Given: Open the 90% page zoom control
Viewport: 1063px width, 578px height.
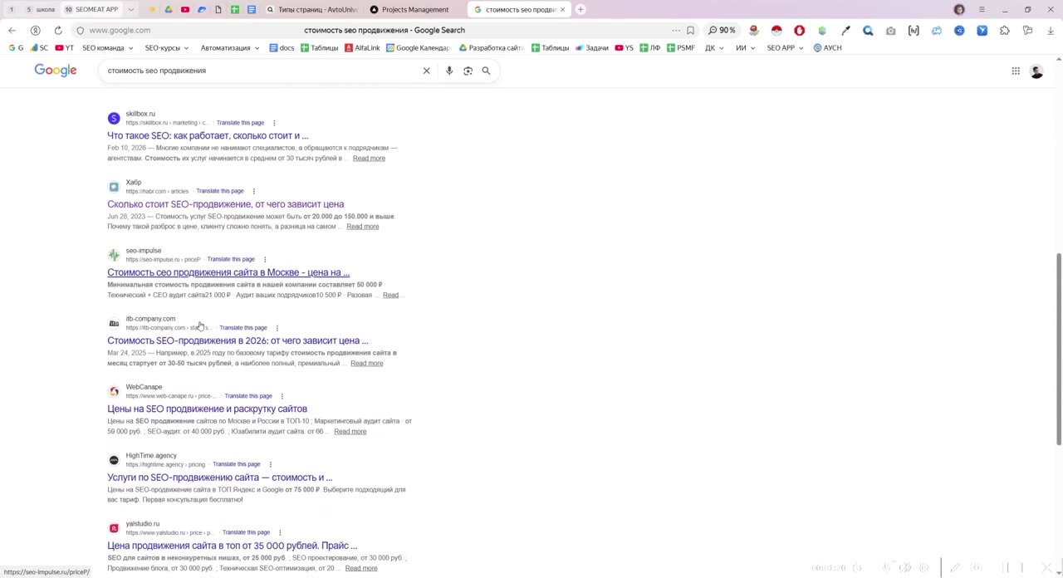Looking at the screenshot, I should 722,30.
